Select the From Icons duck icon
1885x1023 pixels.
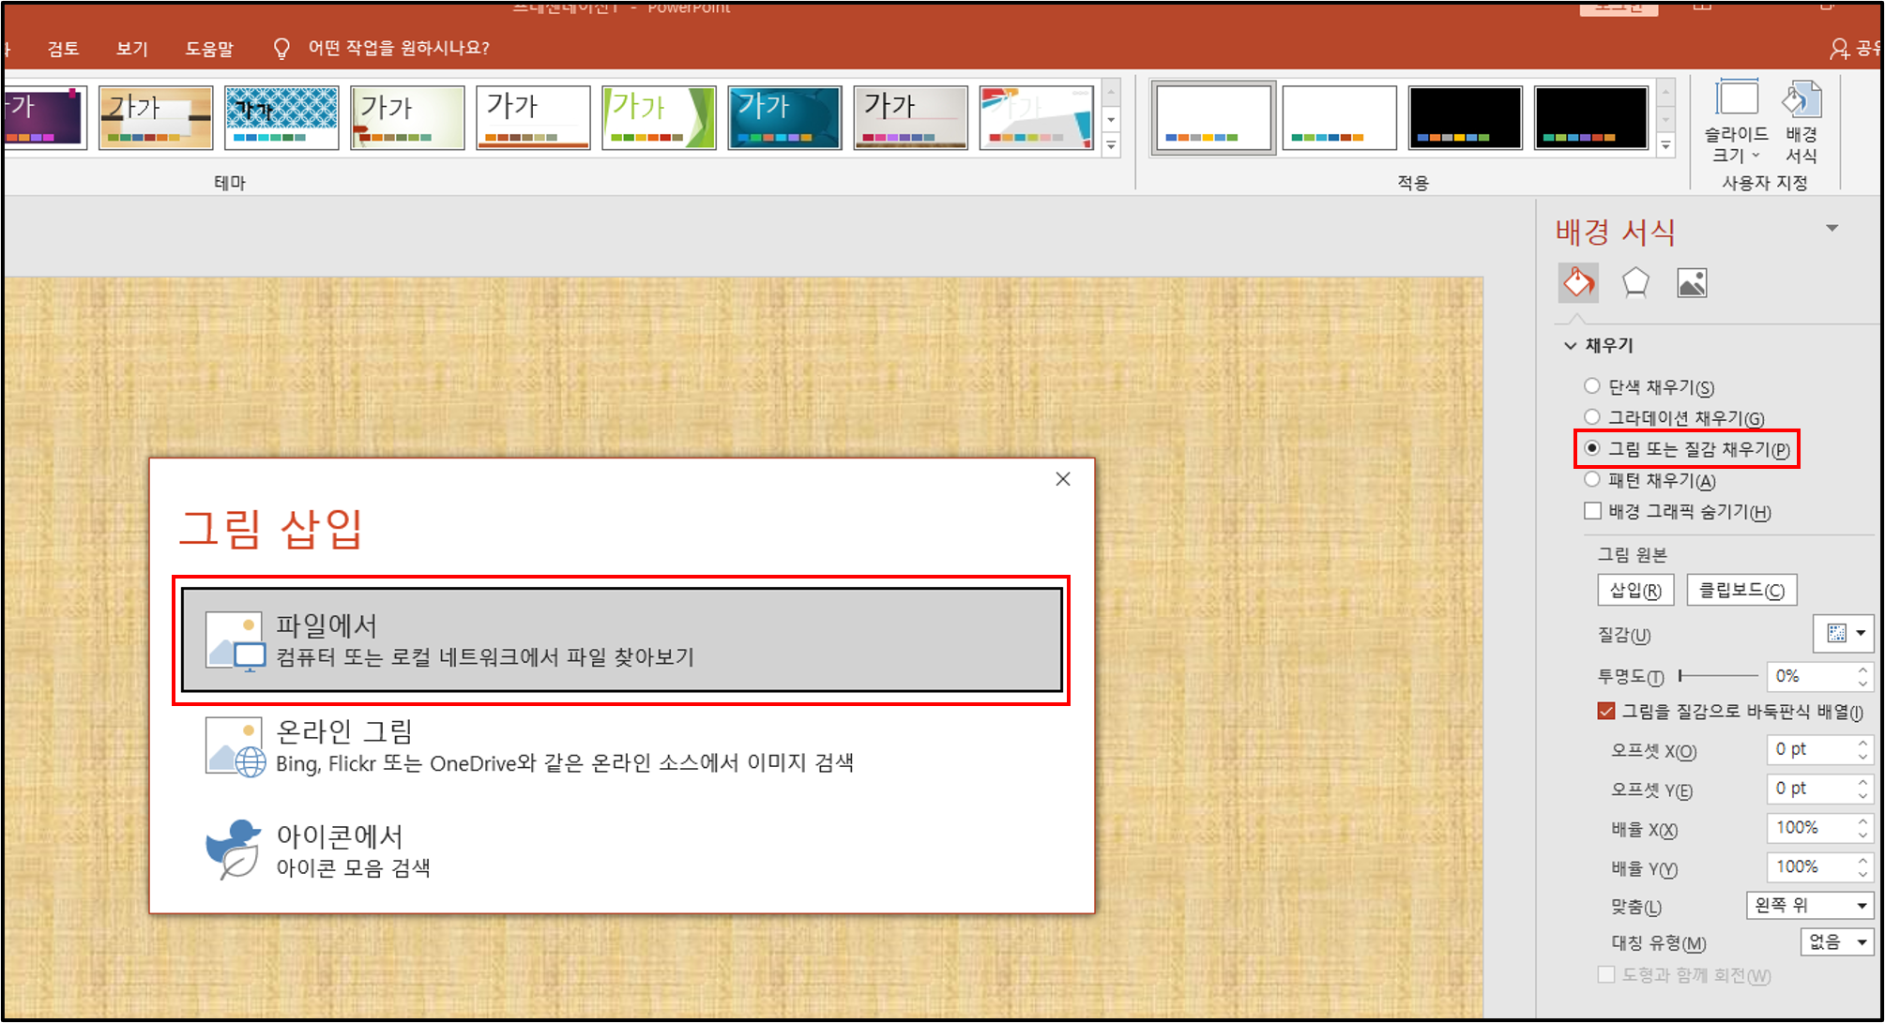tap(233, 850)
